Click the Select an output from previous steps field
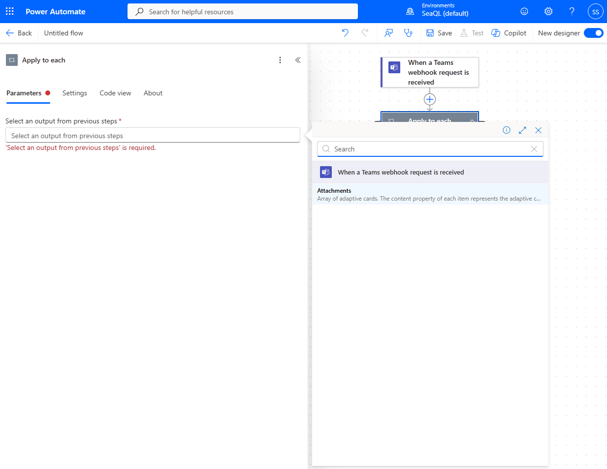The image size is (607, 469). 153,136
